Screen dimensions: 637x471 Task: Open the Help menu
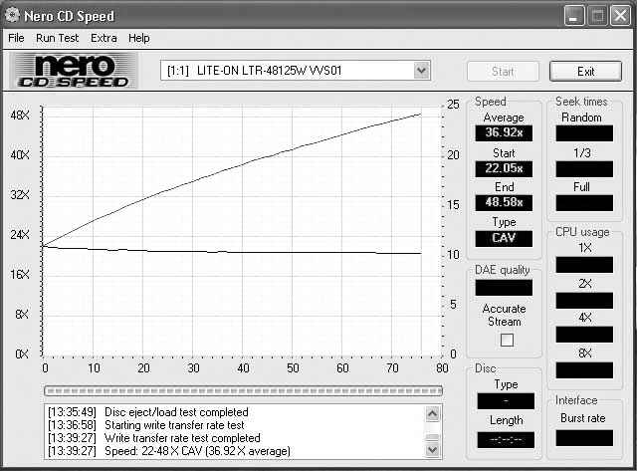coord(139,38)
